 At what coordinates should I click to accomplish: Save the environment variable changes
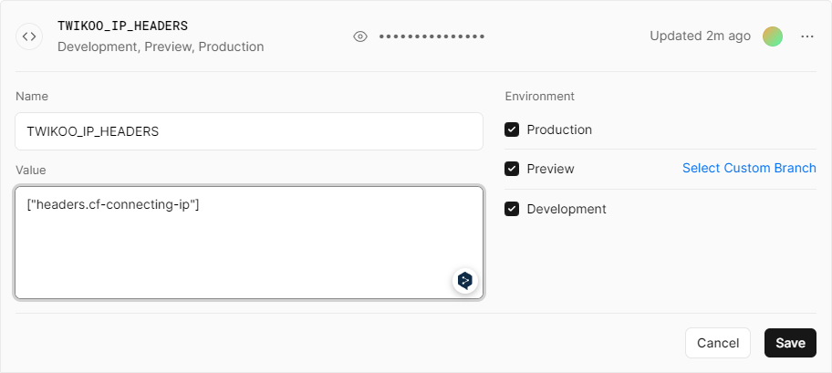tap(790, 343)
